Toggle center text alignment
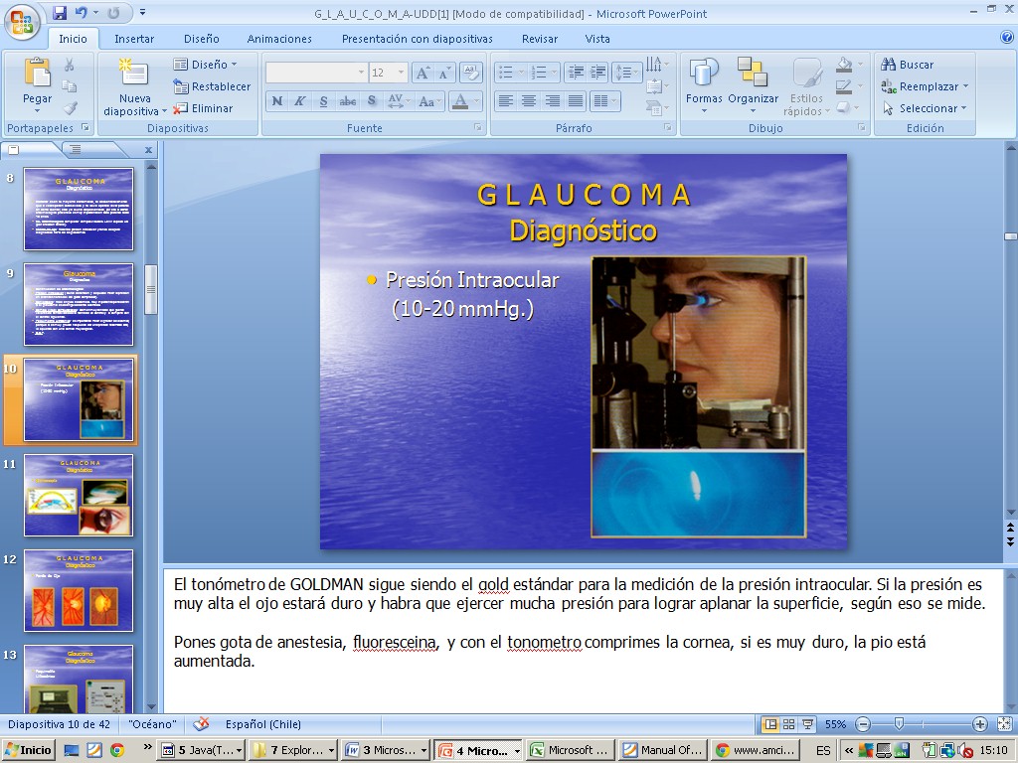This screenshot has width=1018, height=763. (x=529, y=101)
